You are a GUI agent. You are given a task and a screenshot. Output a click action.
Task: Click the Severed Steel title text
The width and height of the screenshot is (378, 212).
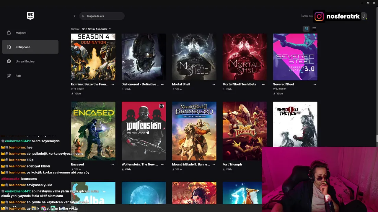(283, 84)
